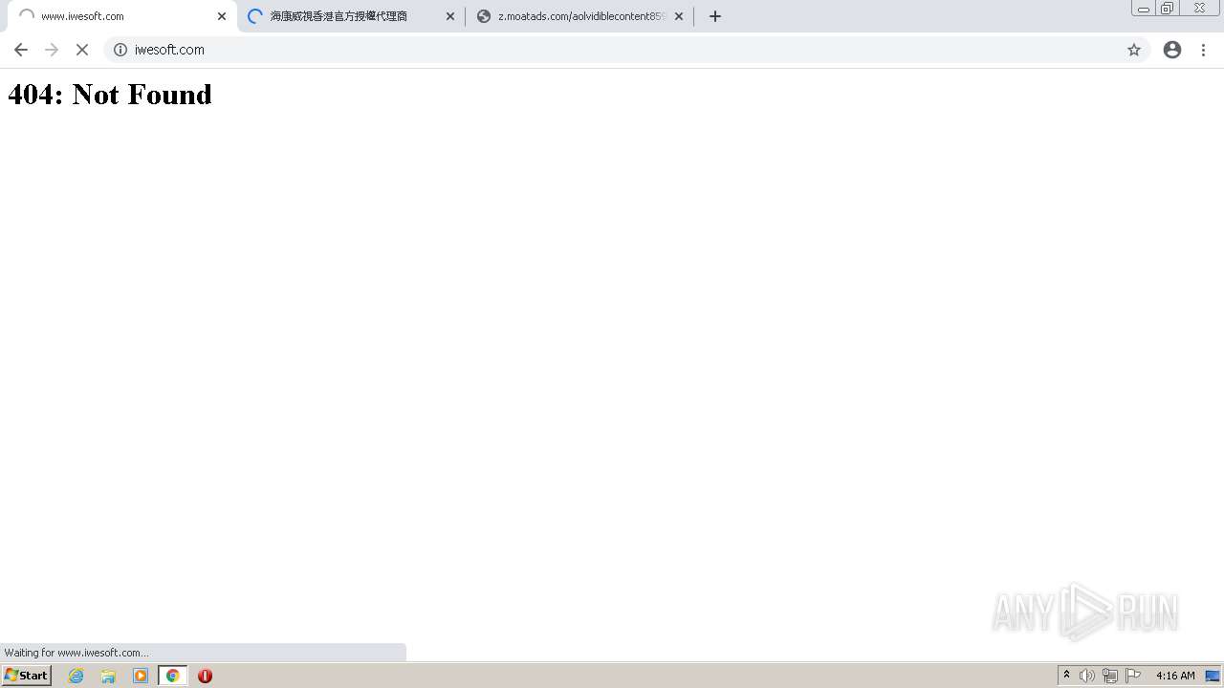The height and width of the screenshot is (688, 1224).
Task: Select the 404: Not Found heading text
Action: click(x=110, y=94)
